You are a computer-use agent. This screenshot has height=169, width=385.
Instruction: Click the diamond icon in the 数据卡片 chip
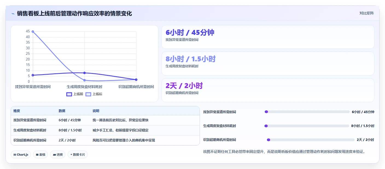pos(71,155)
